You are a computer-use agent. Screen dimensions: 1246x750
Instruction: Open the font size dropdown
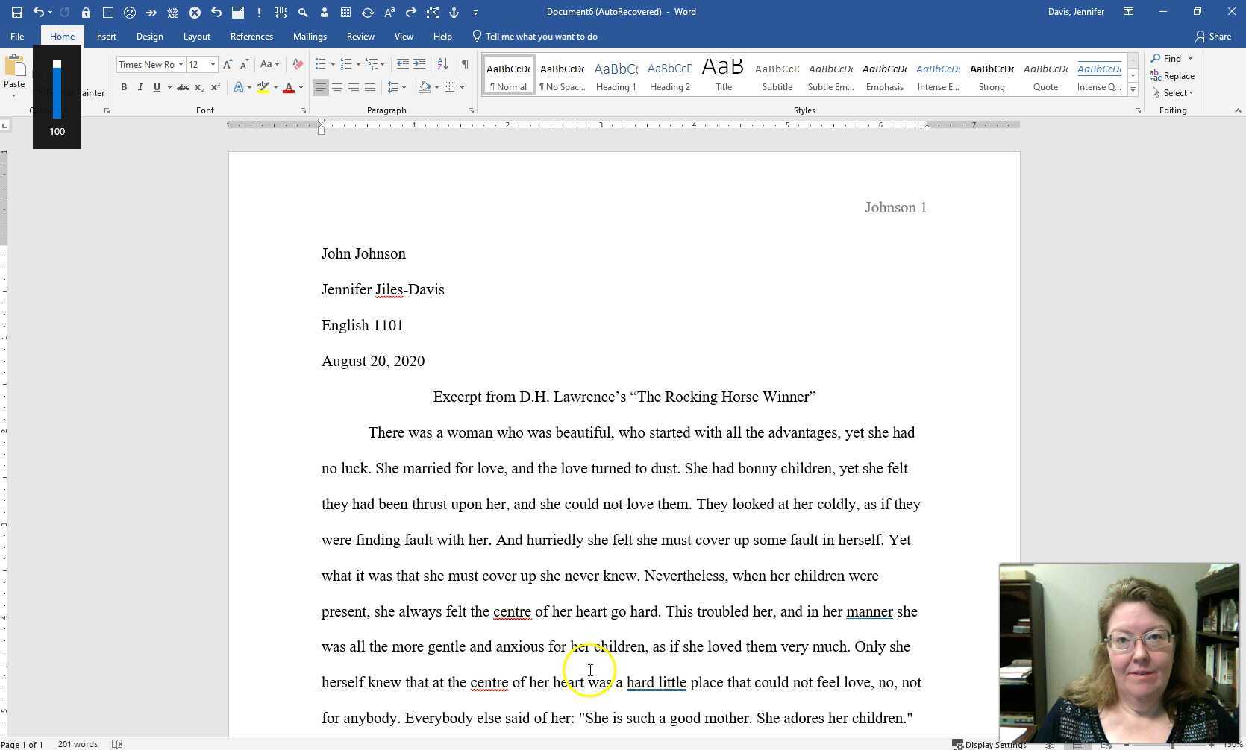click(212, 64)
